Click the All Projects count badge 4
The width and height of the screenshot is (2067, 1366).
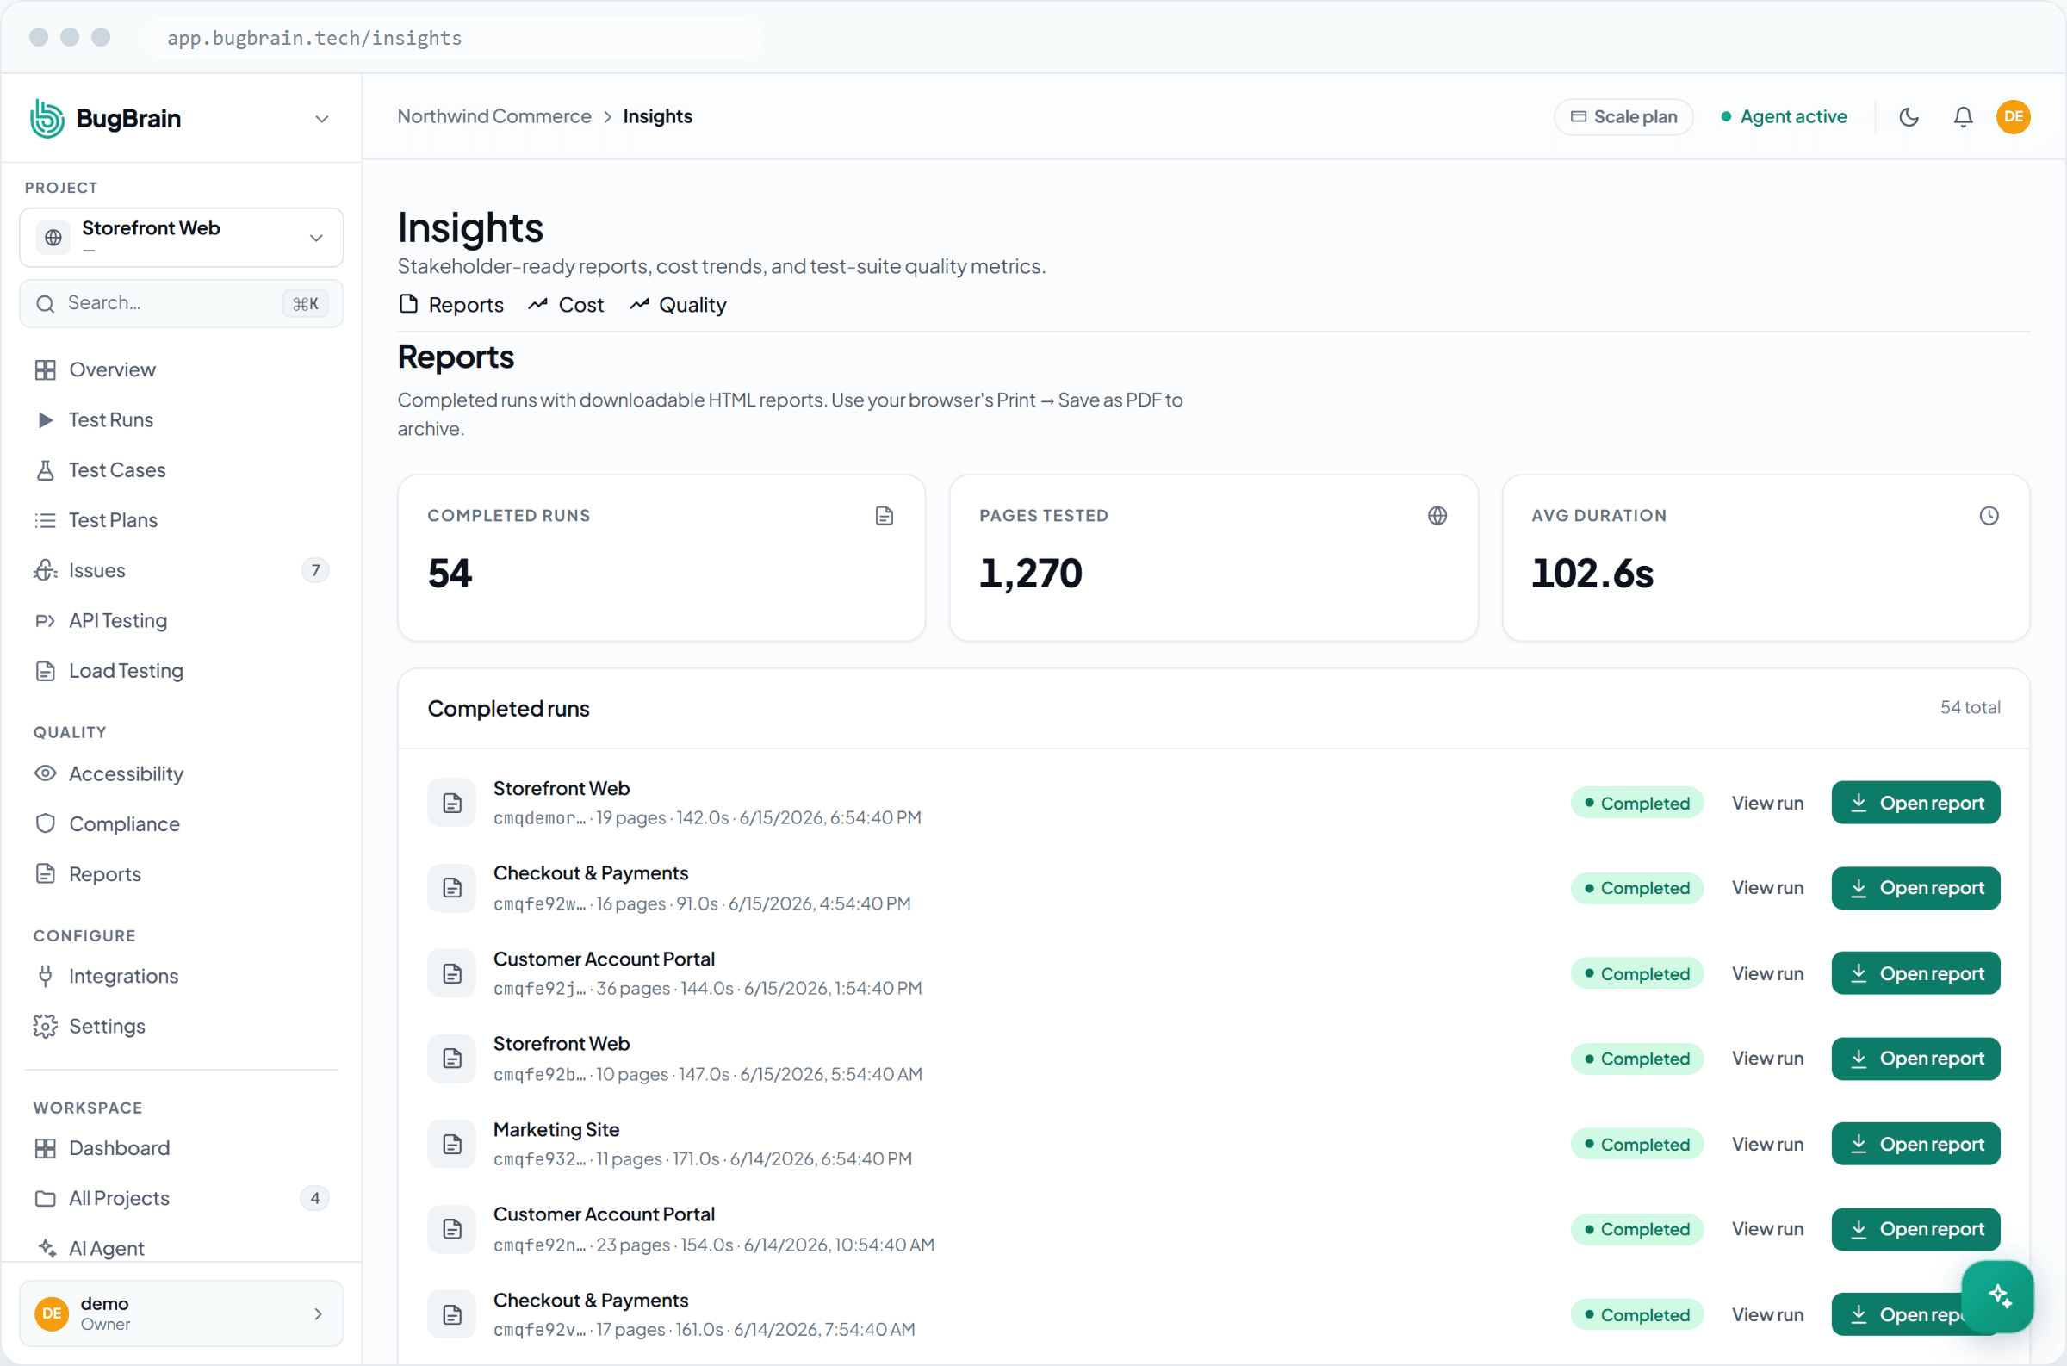(315, 1198)
